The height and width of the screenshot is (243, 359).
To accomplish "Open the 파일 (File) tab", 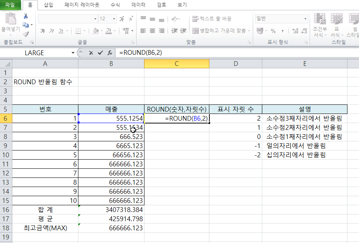I will 10,5.
